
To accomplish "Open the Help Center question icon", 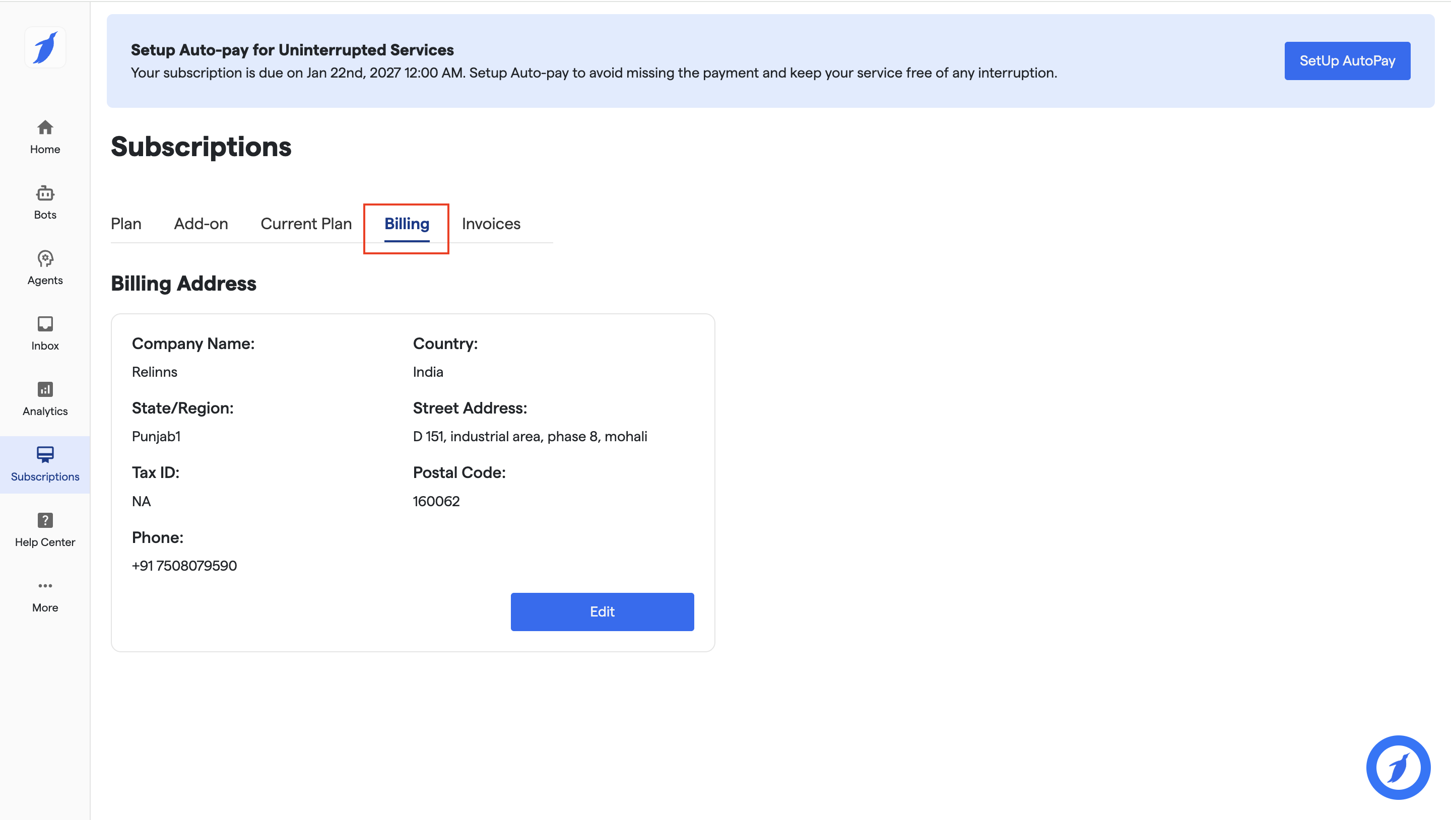I will click(45, 520).
